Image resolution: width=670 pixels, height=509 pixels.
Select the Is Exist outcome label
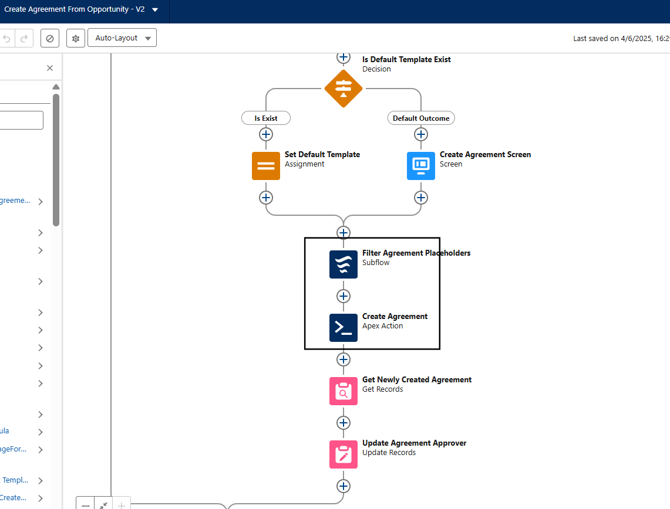(x=266, y=118)
